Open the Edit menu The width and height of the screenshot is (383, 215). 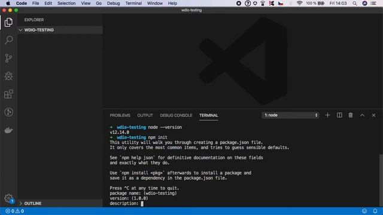click(48, 4)
